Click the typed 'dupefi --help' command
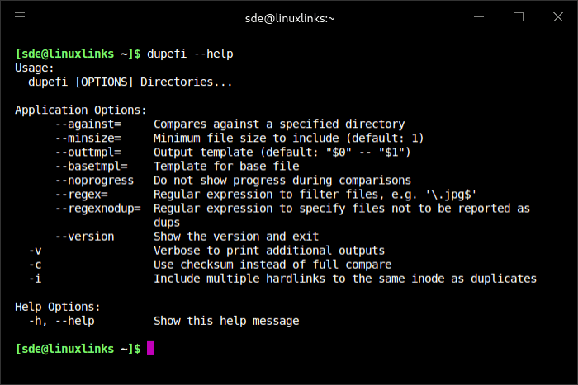The width and height of the screenshot is (578, 385). click(x=190, y=54)
